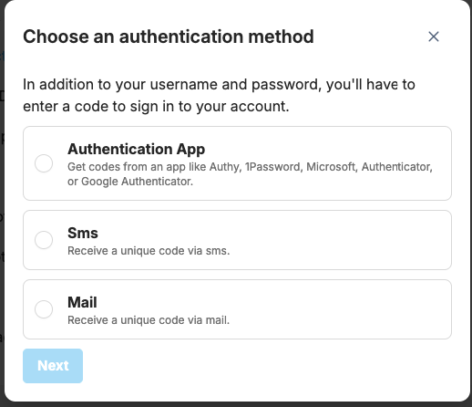Click the bold "Sms" option heading
This screenshot has width=472, height=407.
(x=83, y=233)
